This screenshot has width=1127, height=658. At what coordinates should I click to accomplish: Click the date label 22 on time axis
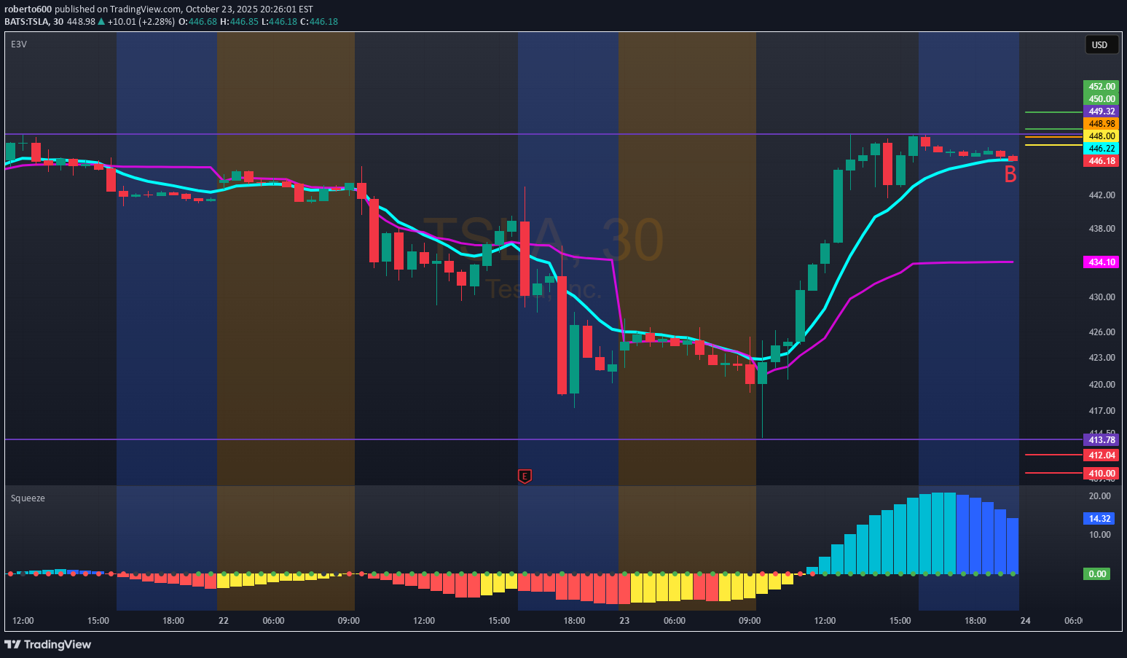224,621
